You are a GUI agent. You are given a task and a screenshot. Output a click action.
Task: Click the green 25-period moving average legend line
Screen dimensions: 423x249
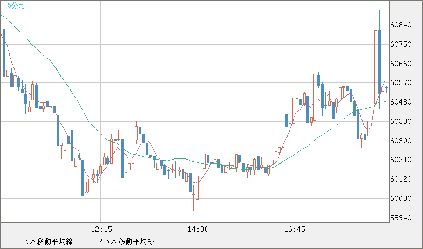click(88, 241)
